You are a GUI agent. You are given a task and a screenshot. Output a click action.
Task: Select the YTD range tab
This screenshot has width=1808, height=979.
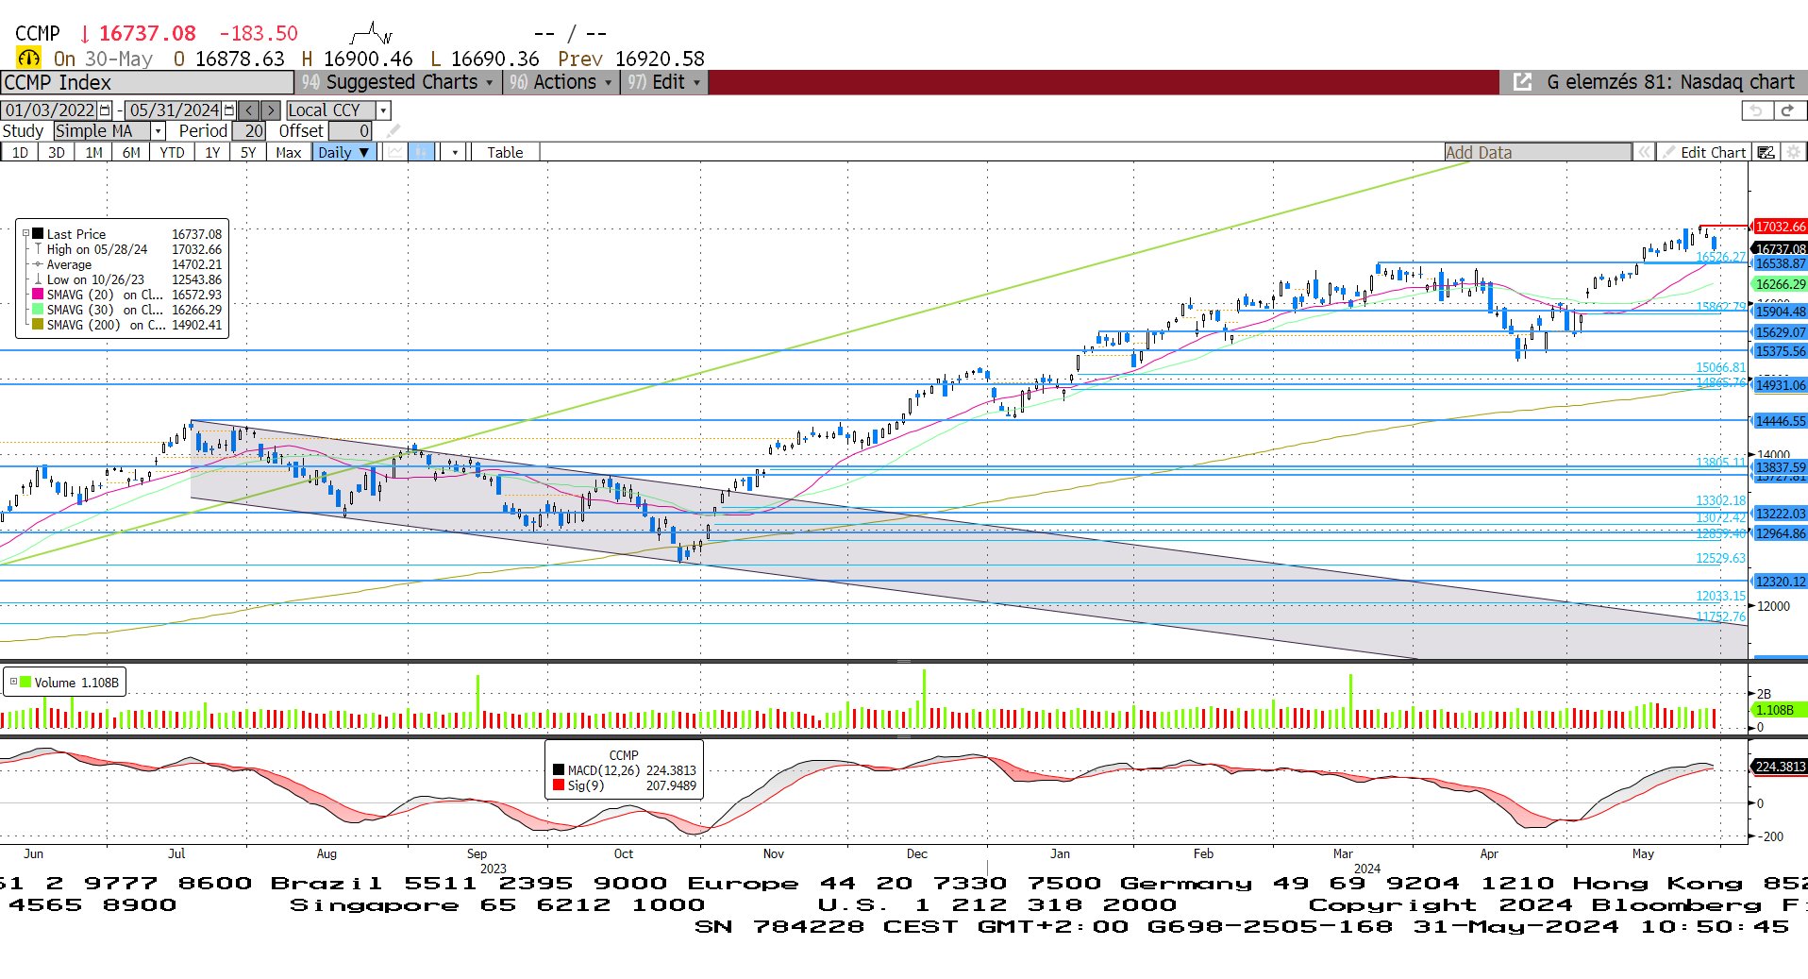coord(172,152)
